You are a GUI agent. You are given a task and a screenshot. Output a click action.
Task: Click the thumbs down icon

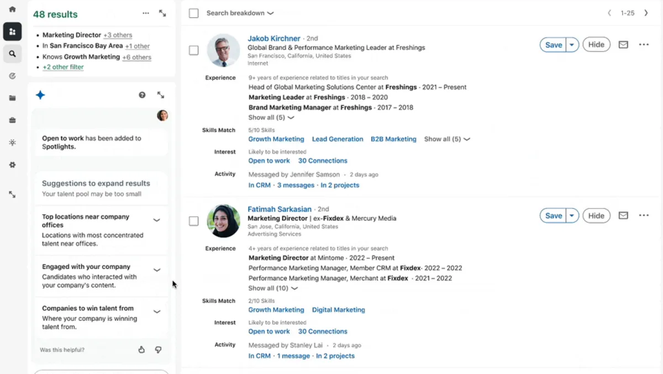point(158,350)
